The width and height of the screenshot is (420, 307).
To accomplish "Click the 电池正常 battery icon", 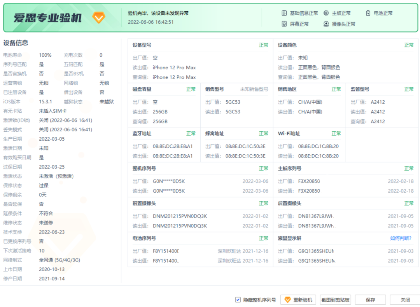I will (368, 13).
